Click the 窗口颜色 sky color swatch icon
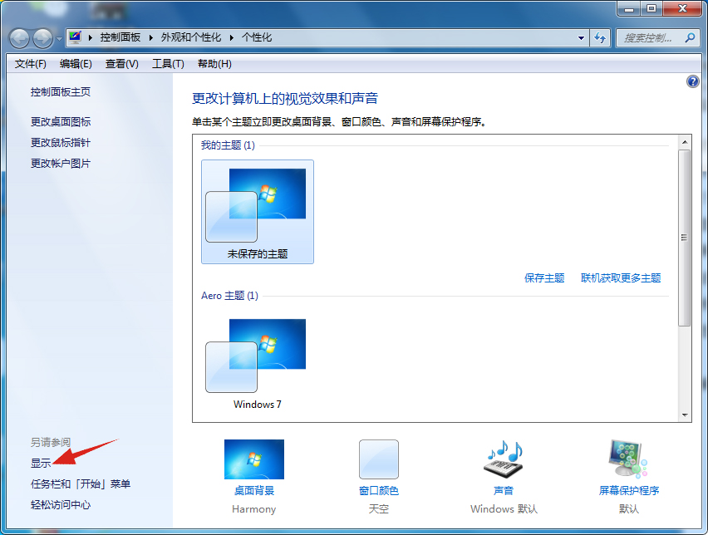This screenshot has height=535, width=708. click(379, 459)
